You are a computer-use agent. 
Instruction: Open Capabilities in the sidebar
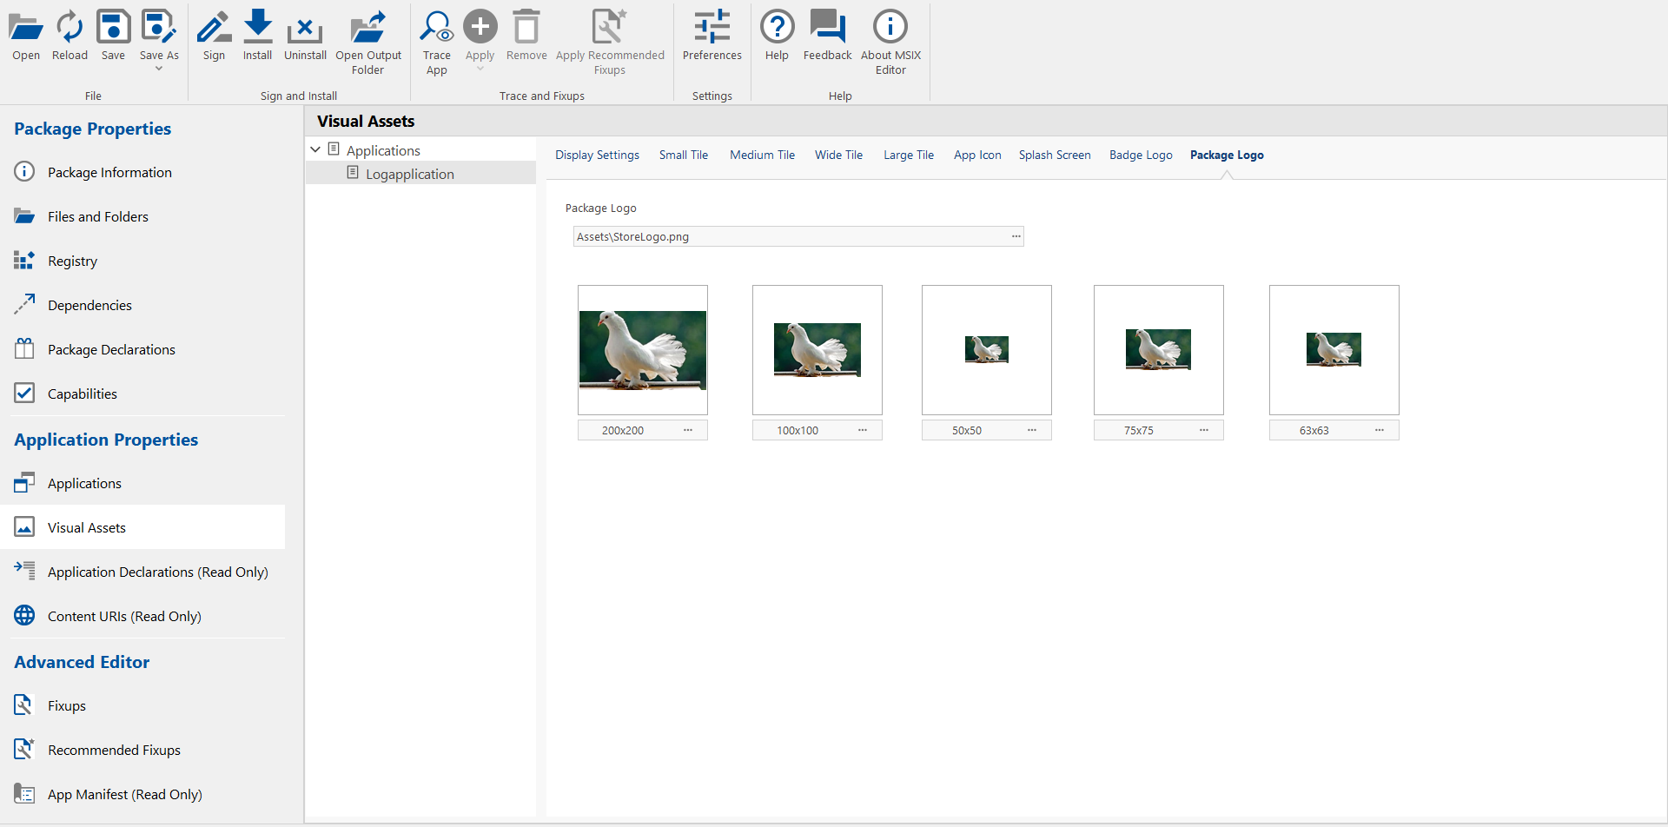tap(83, 394)
